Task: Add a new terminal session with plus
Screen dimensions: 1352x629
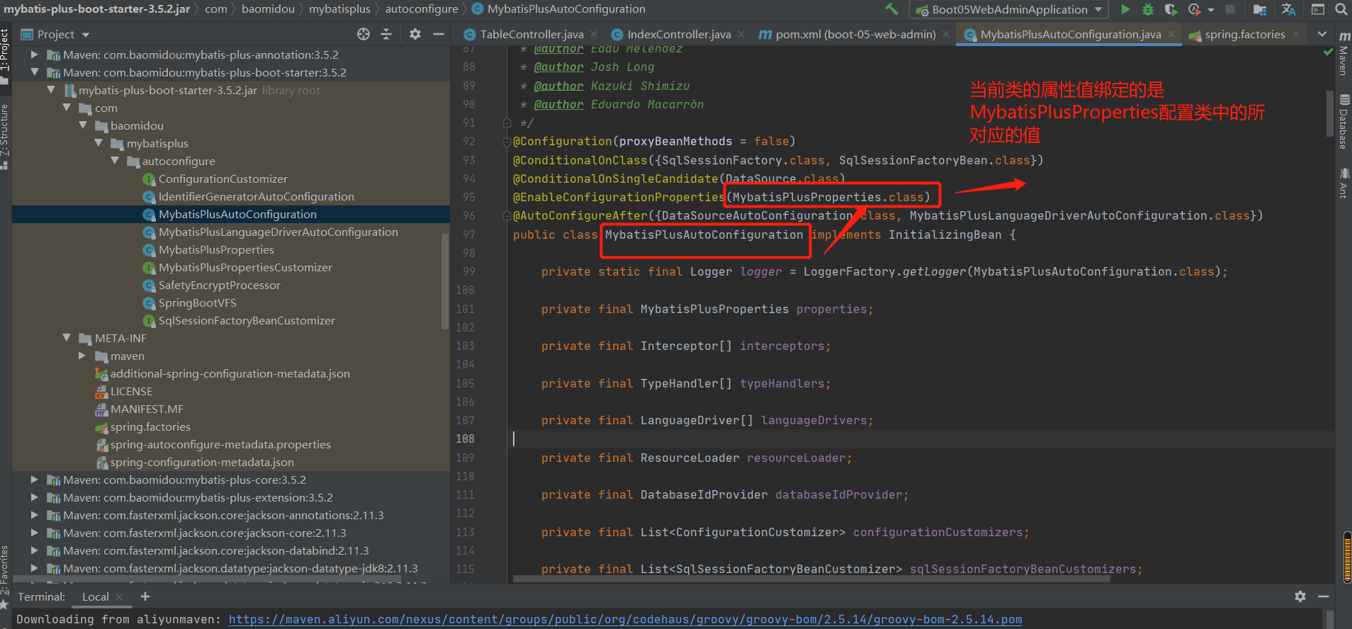Action: tap(145, 596)
